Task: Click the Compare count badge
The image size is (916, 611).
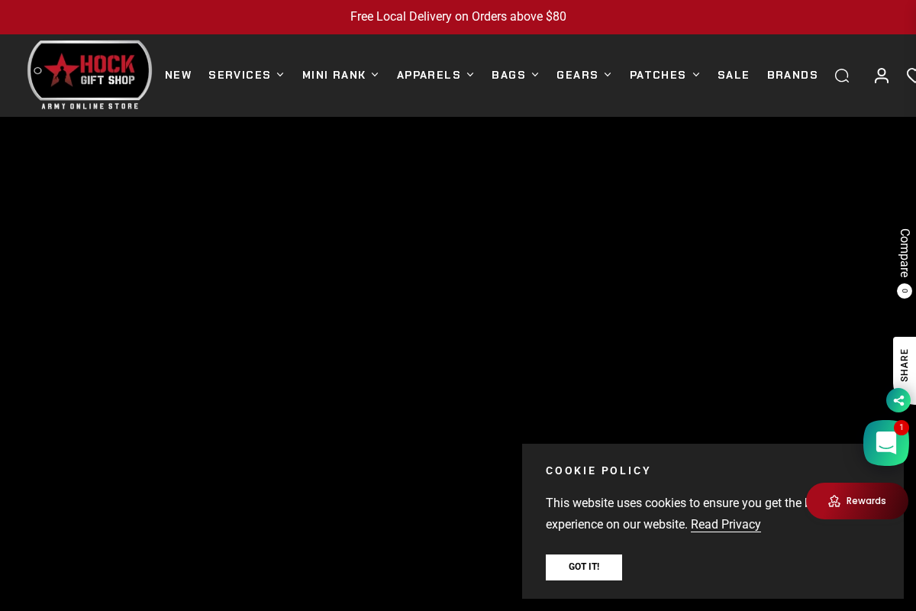Action: coord(905,291)
